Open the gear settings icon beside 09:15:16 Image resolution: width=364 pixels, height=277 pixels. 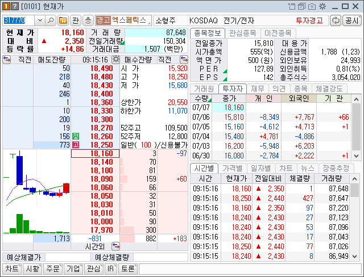click(115, 60)
